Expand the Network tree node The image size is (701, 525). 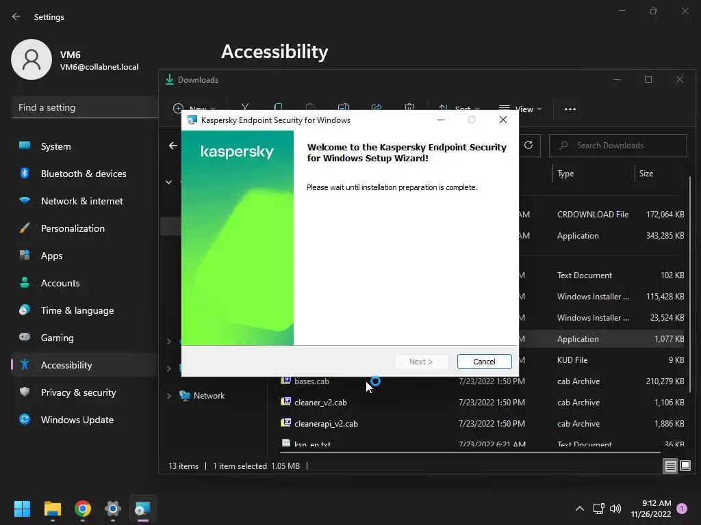[x=169, y=396]
